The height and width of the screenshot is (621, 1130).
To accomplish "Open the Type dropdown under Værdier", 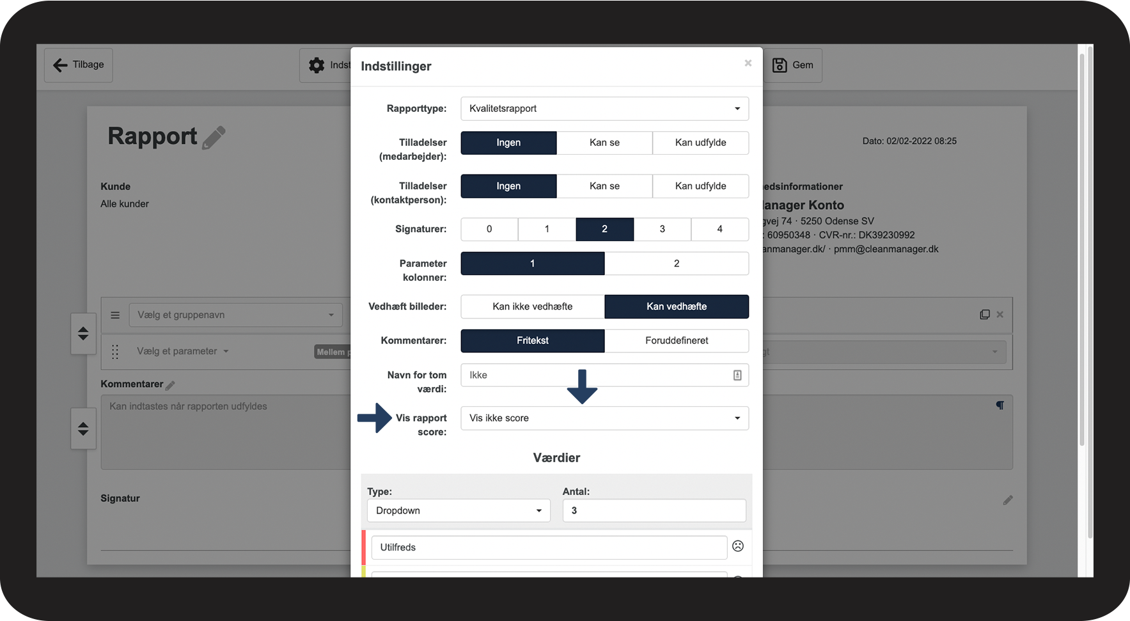I will 458,510.
